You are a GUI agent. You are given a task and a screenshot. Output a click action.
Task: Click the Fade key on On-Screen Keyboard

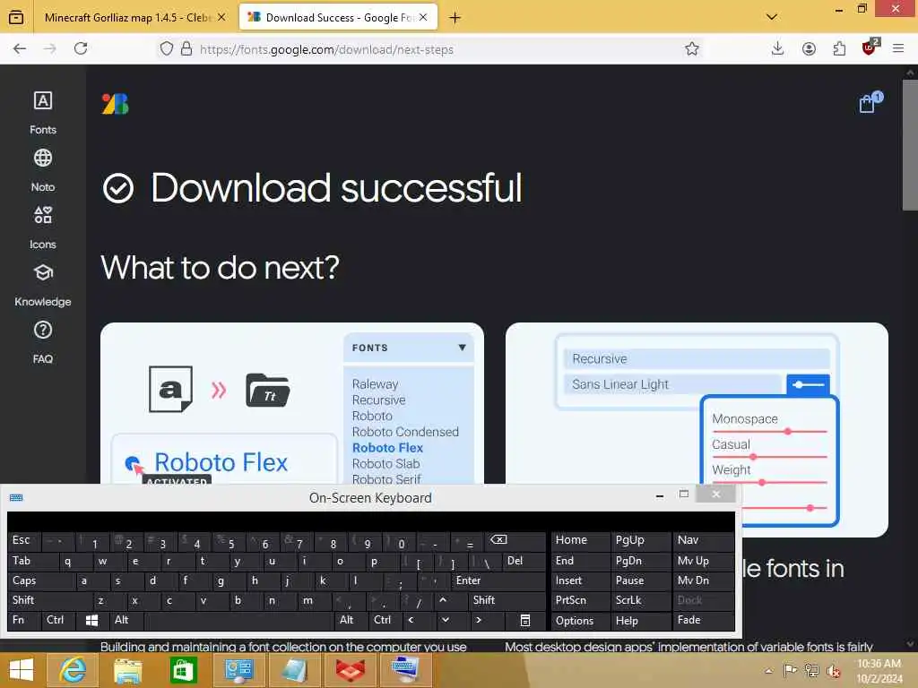pos(703,620)
